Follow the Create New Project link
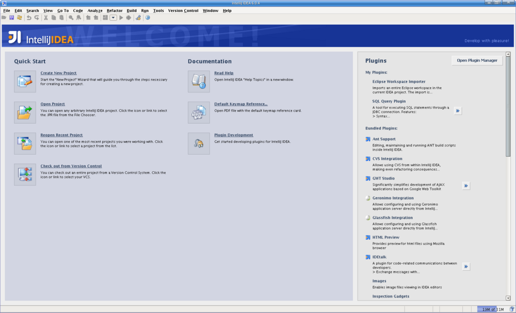516x313 pixels. pos(58,73)
